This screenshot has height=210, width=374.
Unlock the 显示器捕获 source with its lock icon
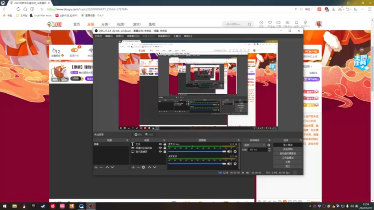(165, 151)
